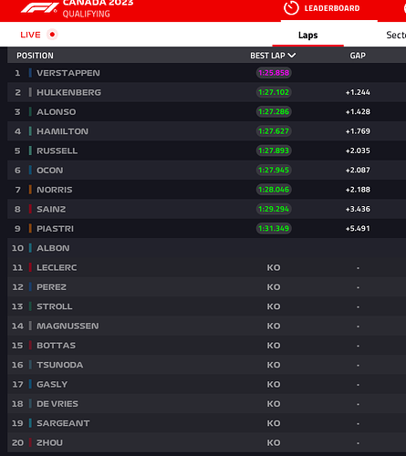Select Hulkenberg's 1:27.102 lap time badge

coord(274,92)
